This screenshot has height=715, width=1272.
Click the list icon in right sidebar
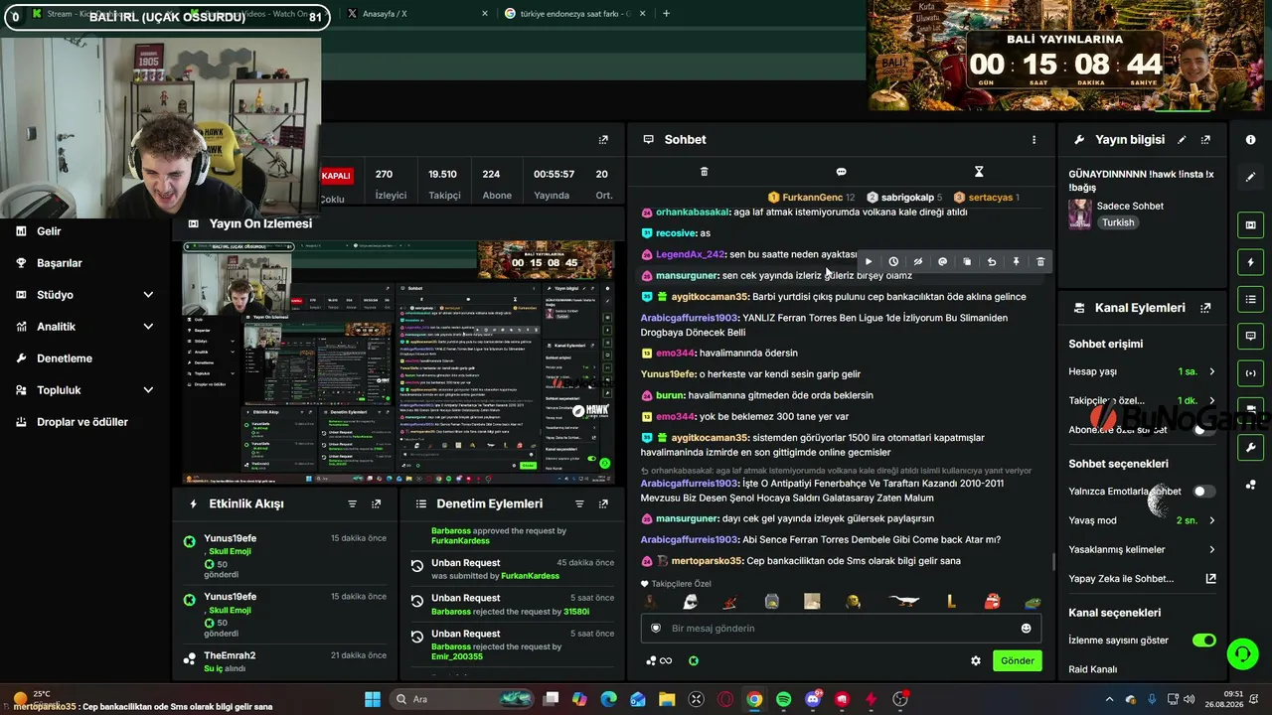pyautogui.click(x=1250, y=299)
